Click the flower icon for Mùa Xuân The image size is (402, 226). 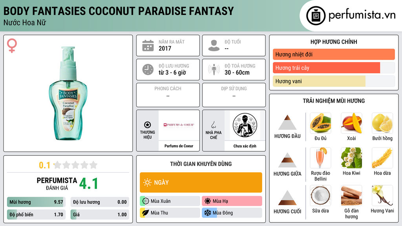tap(146, 201)
